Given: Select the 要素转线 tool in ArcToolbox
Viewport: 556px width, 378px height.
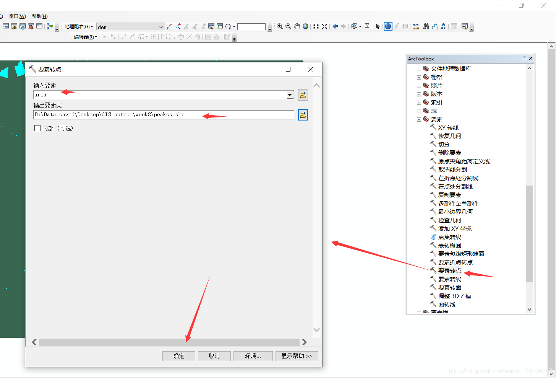Looking at the screenshot, I should pos(446,279).
